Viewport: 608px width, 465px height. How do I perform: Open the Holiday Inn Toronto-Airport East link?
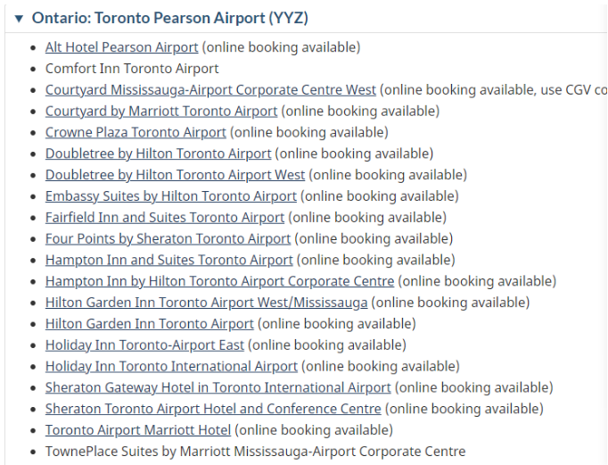[x=144, y=345]
